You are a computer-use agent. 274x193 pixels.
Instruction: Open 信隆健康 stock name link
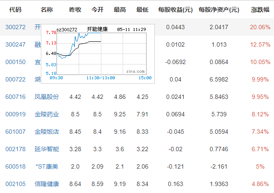pos(47,184)
